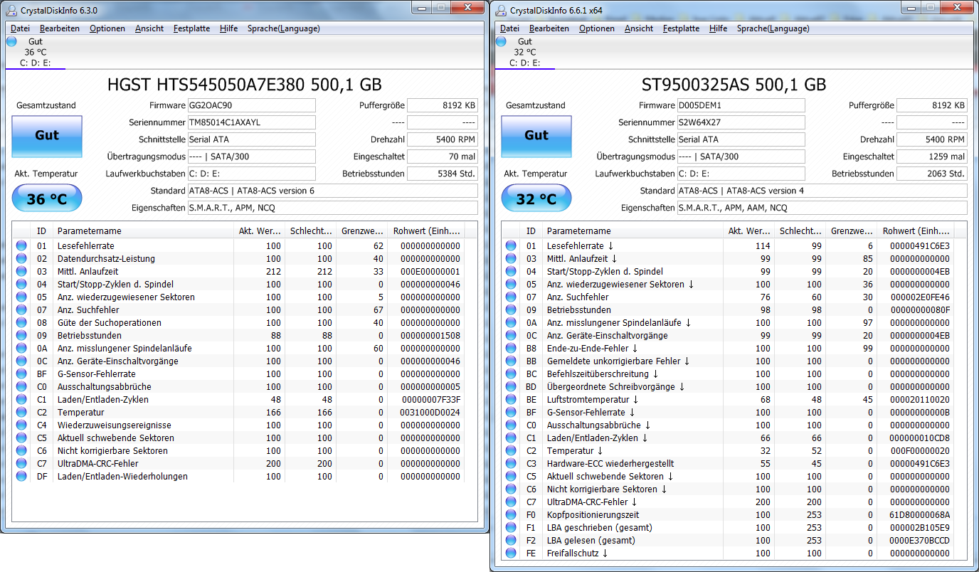Click the D005DEM1 firmware field
The height and width of the screenshot is (572, 979).
pyautogui.click(x=741, y=105)
